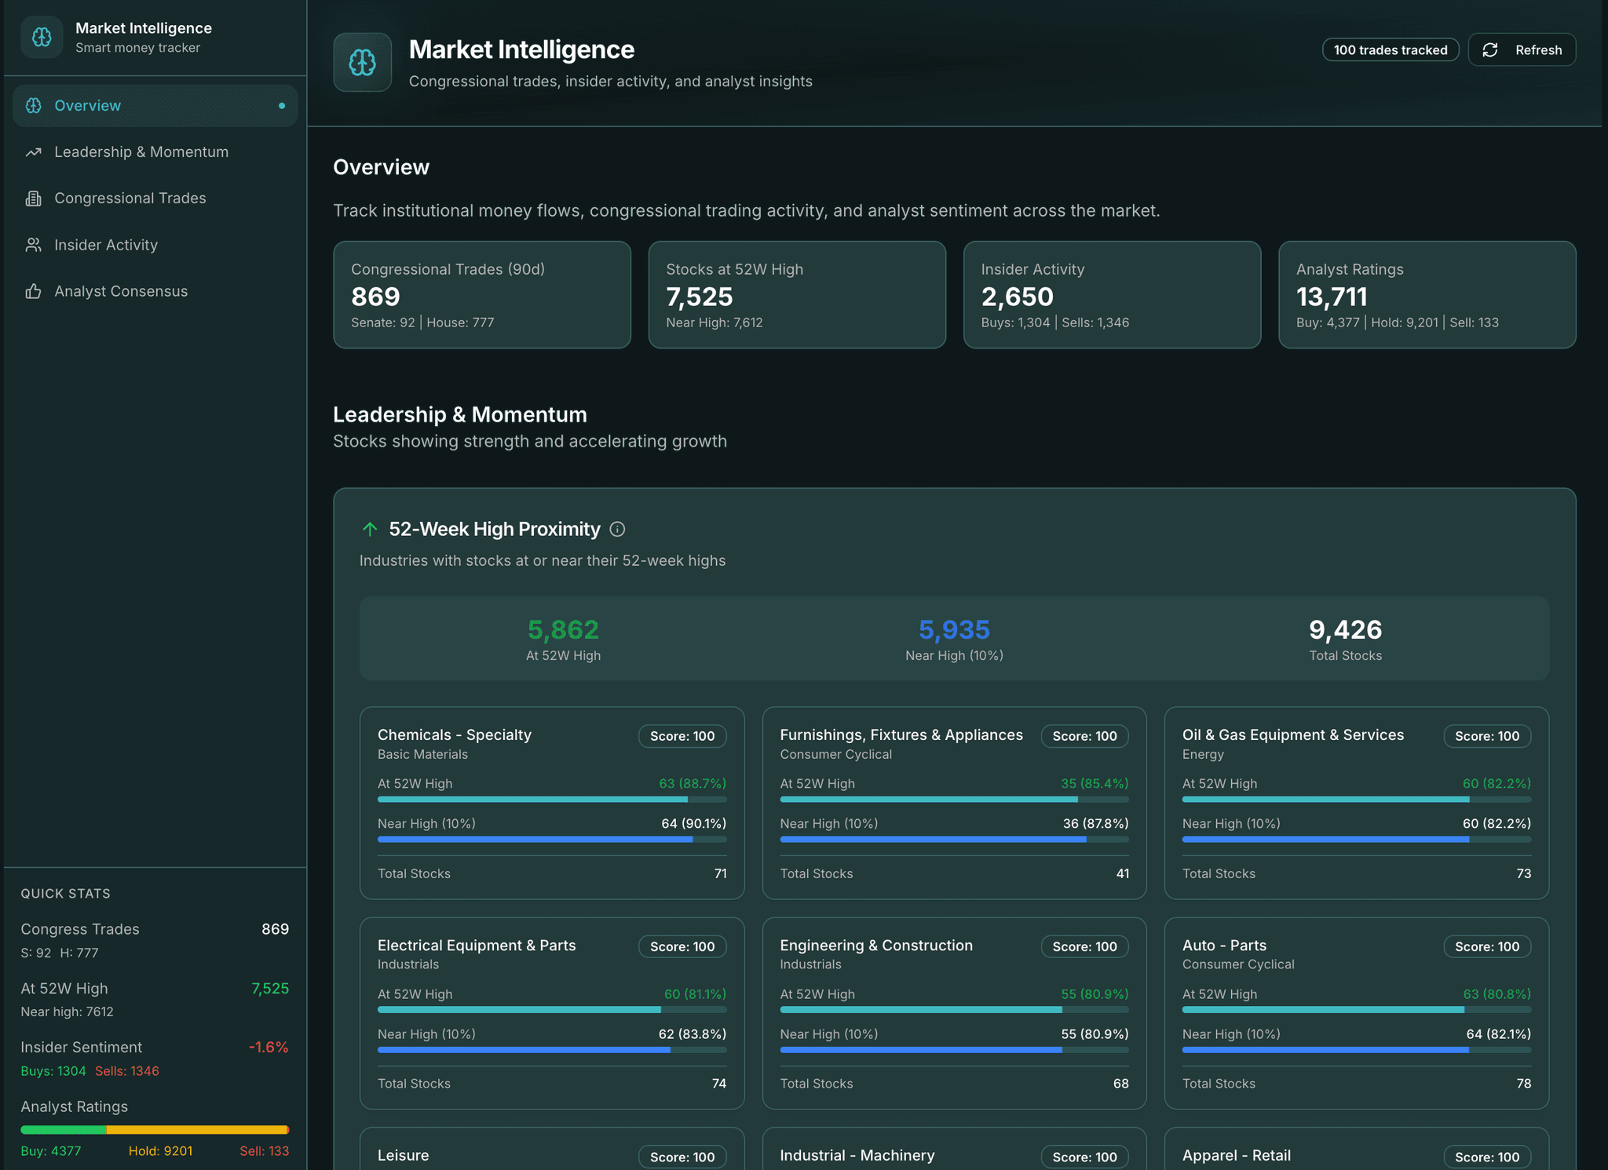Click the 7,525 quick stat value
The height and width of the screenshot is (1170, 1608).
270,989
